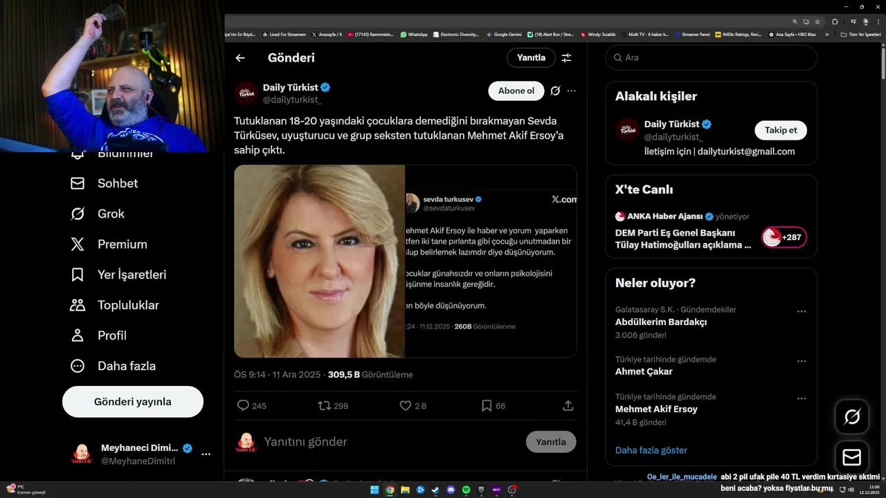
Task: Open the floating messages envelope button
Action: (852, 457)
